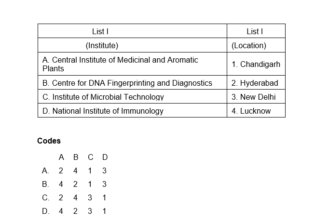Screen dimensions: 315x222
Task: Select the "Institute of Microbial Technology" entry
Action: (103, 97)
